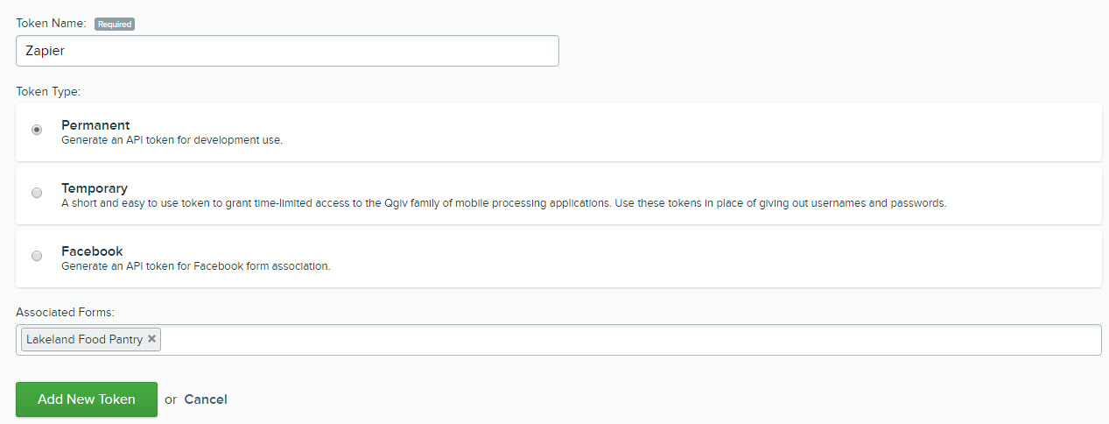
Task: Click the Facebook option heading
Action: click(x=92, y=251)
